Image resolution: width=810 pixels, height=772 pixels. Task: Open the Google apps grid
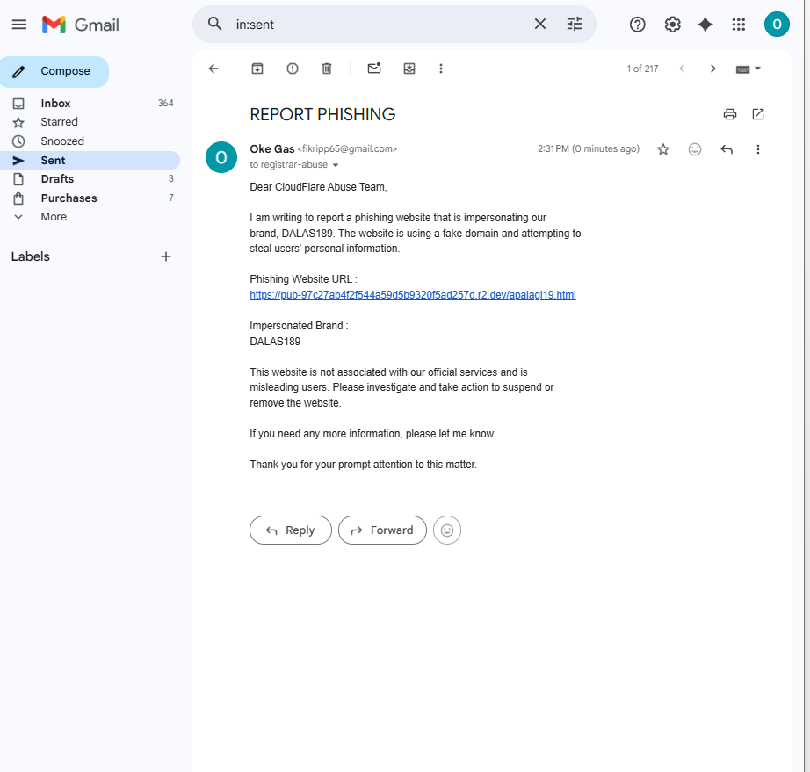coord(739,25)
